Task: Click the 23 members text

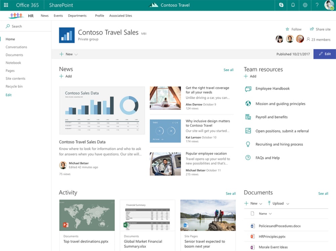Action: [321, 40]
